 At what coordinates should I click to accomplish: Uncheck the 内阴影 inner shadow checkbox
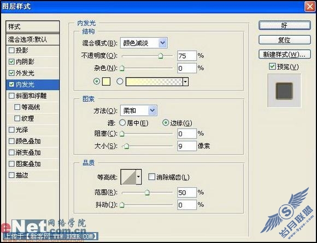click(x=11, y=61)
